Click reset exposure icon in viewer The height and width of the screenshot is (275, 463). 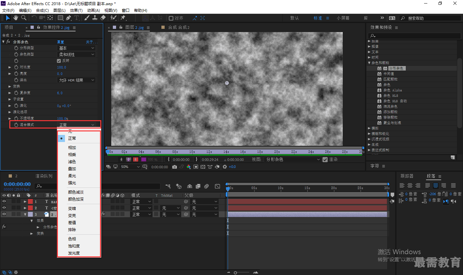coord(225,167)
